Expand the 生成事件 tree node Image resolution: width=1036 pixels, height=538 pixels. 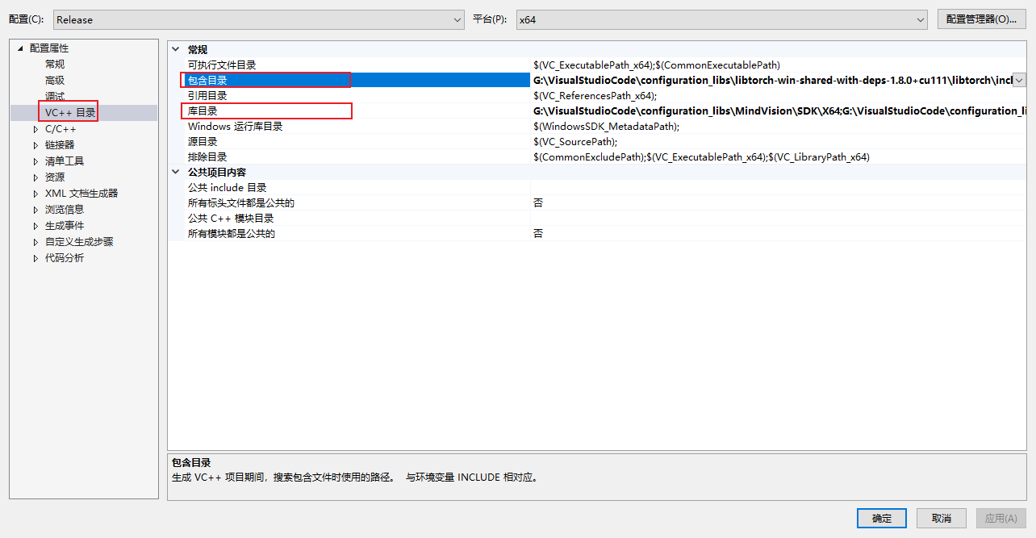36,226
